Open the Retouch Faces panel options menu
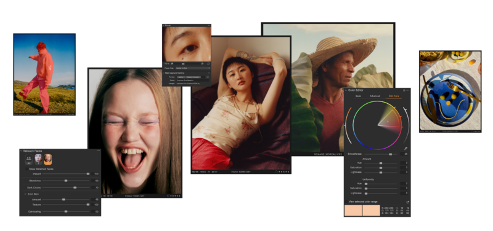 coord(98,151)
